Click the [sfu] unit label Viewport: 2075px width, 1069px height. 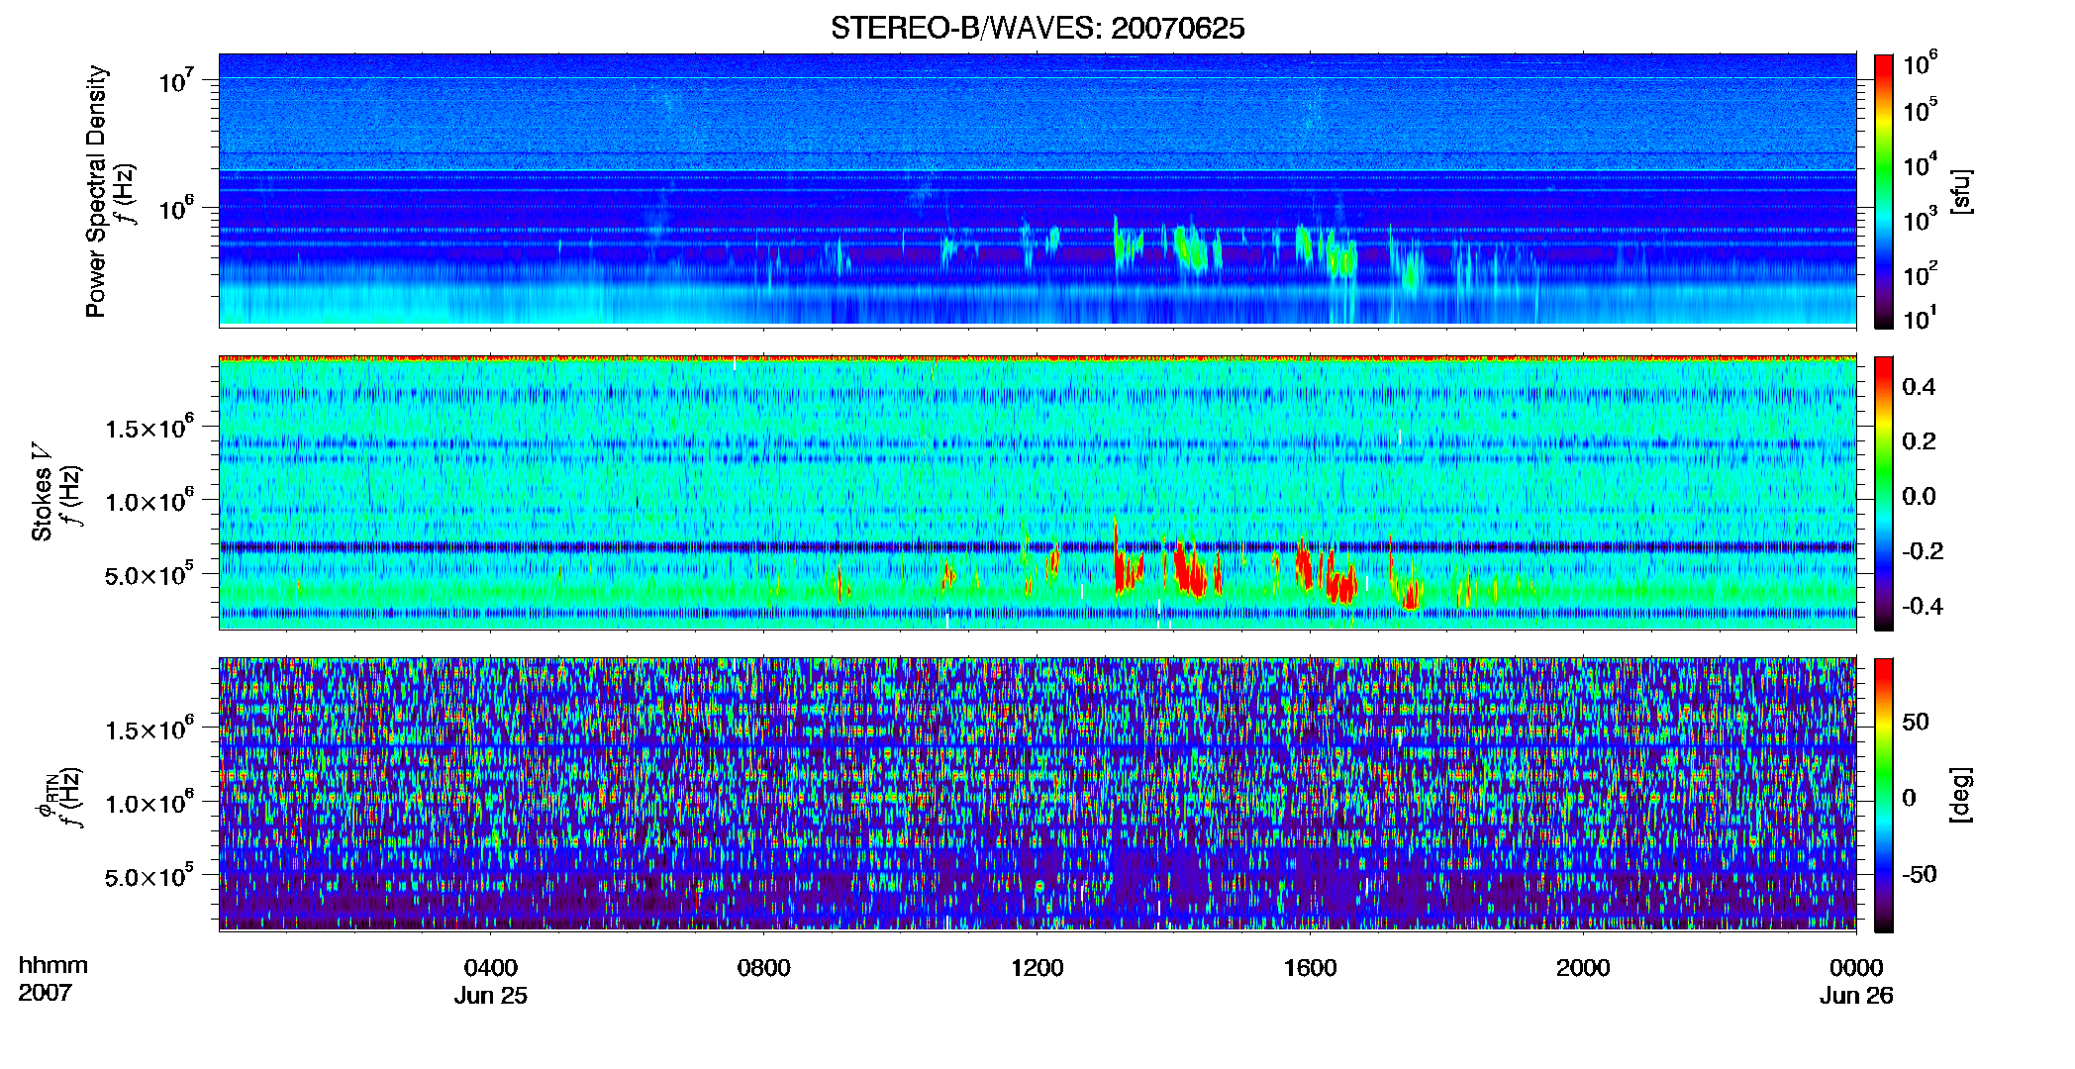click(x=1961, y=191)
